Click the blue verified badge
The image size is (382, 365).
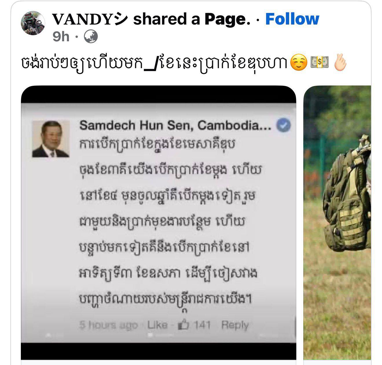point(284,126)
